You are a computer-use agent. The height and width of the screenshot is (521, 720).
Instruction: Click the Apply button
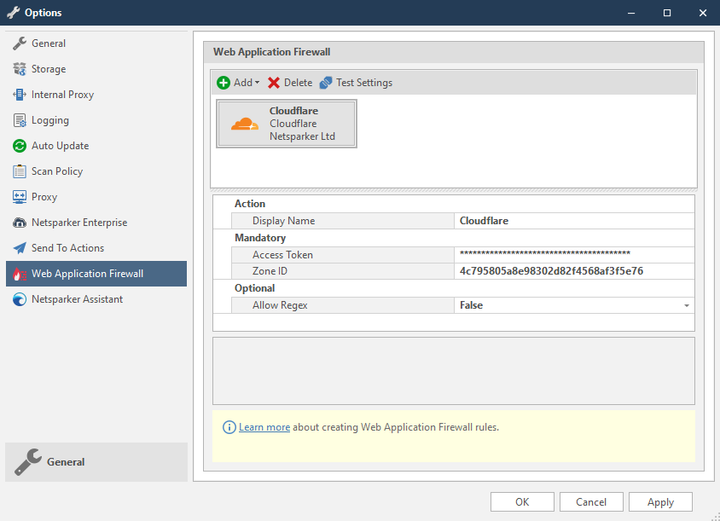point(660,502)
